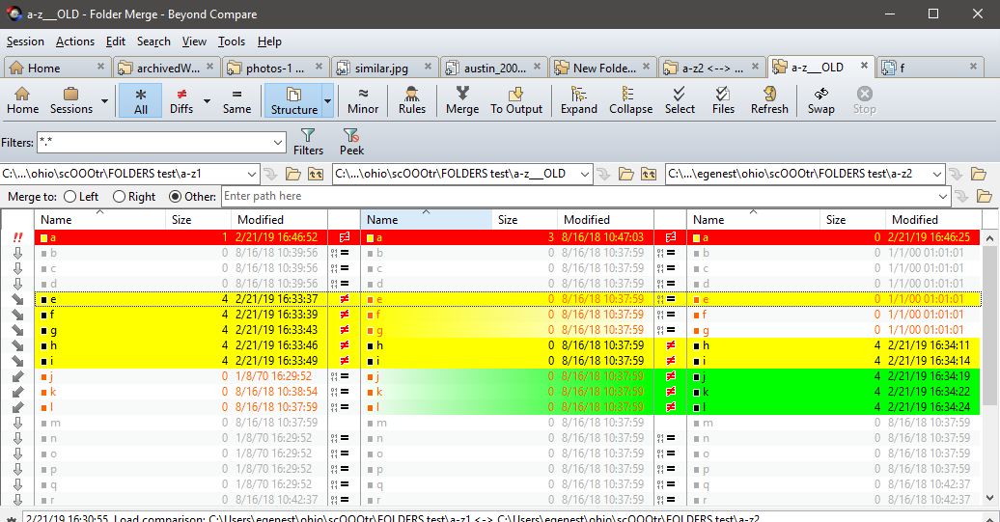Image resolution: width=1000 pixels, height=522 pixels.
Task: Refresh the folder comparison
Action: click(x=769, y=100)
